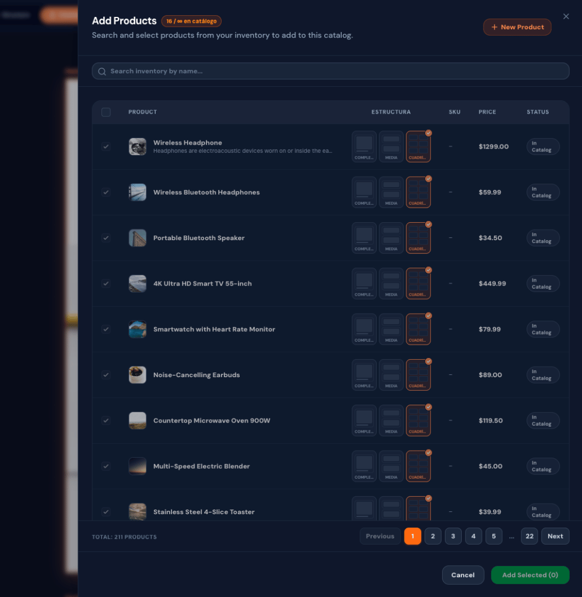
Task: Close the Add Products dialog
Action: pos(566,16)
